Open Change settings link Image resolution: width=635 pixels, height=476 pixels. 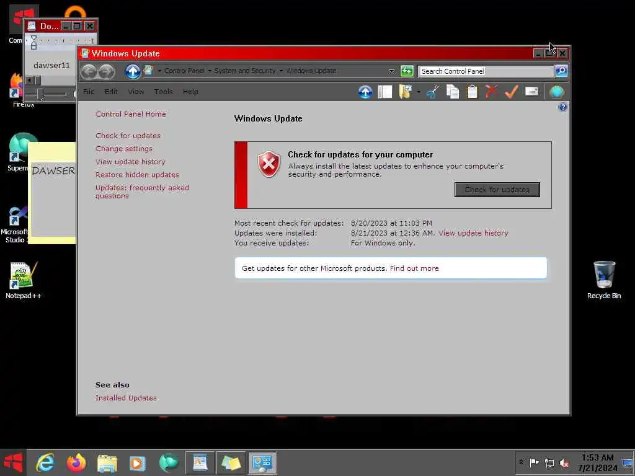coord(124,149)
